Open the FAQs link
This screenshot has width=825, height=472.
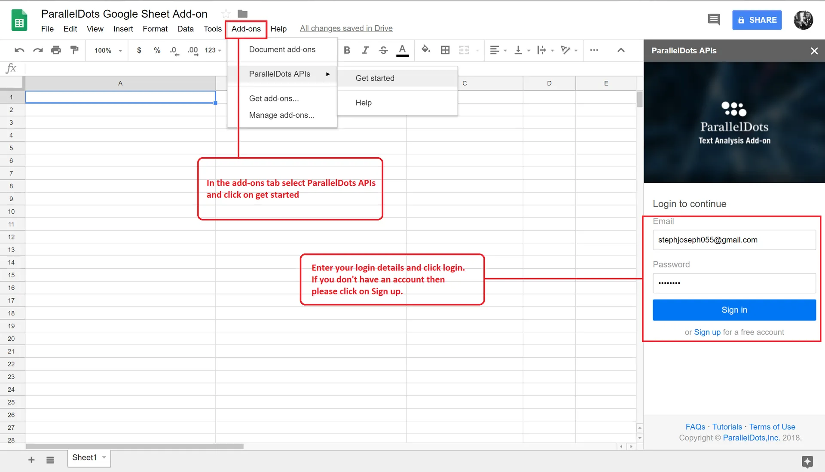(695, 427)
